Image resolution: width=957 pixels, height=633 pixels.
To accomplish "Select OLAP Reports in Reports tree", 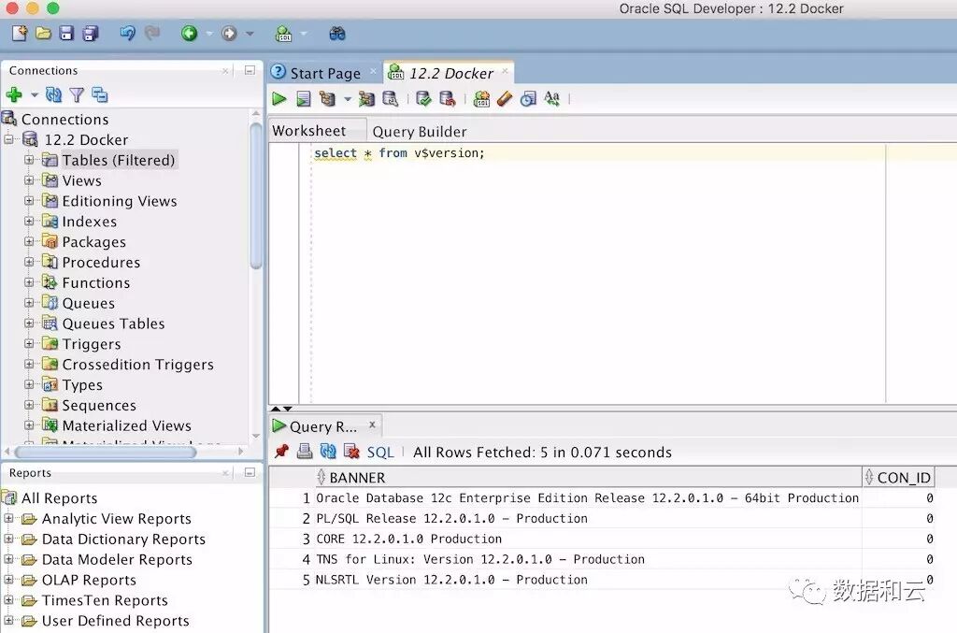I will [89, 580].
